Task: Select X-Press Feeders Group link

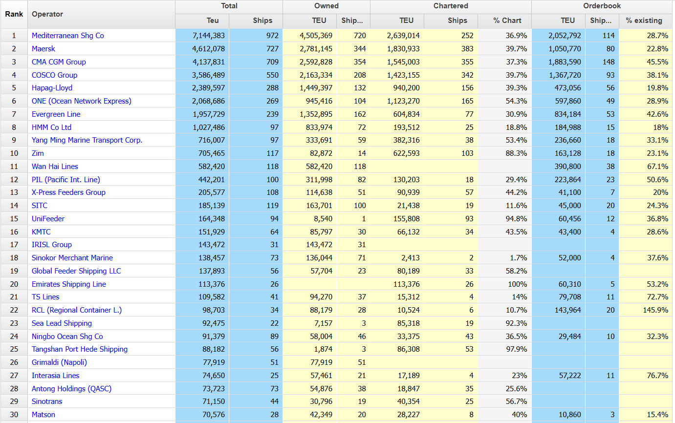Action: pyautogui.click(x=68, y=192)
